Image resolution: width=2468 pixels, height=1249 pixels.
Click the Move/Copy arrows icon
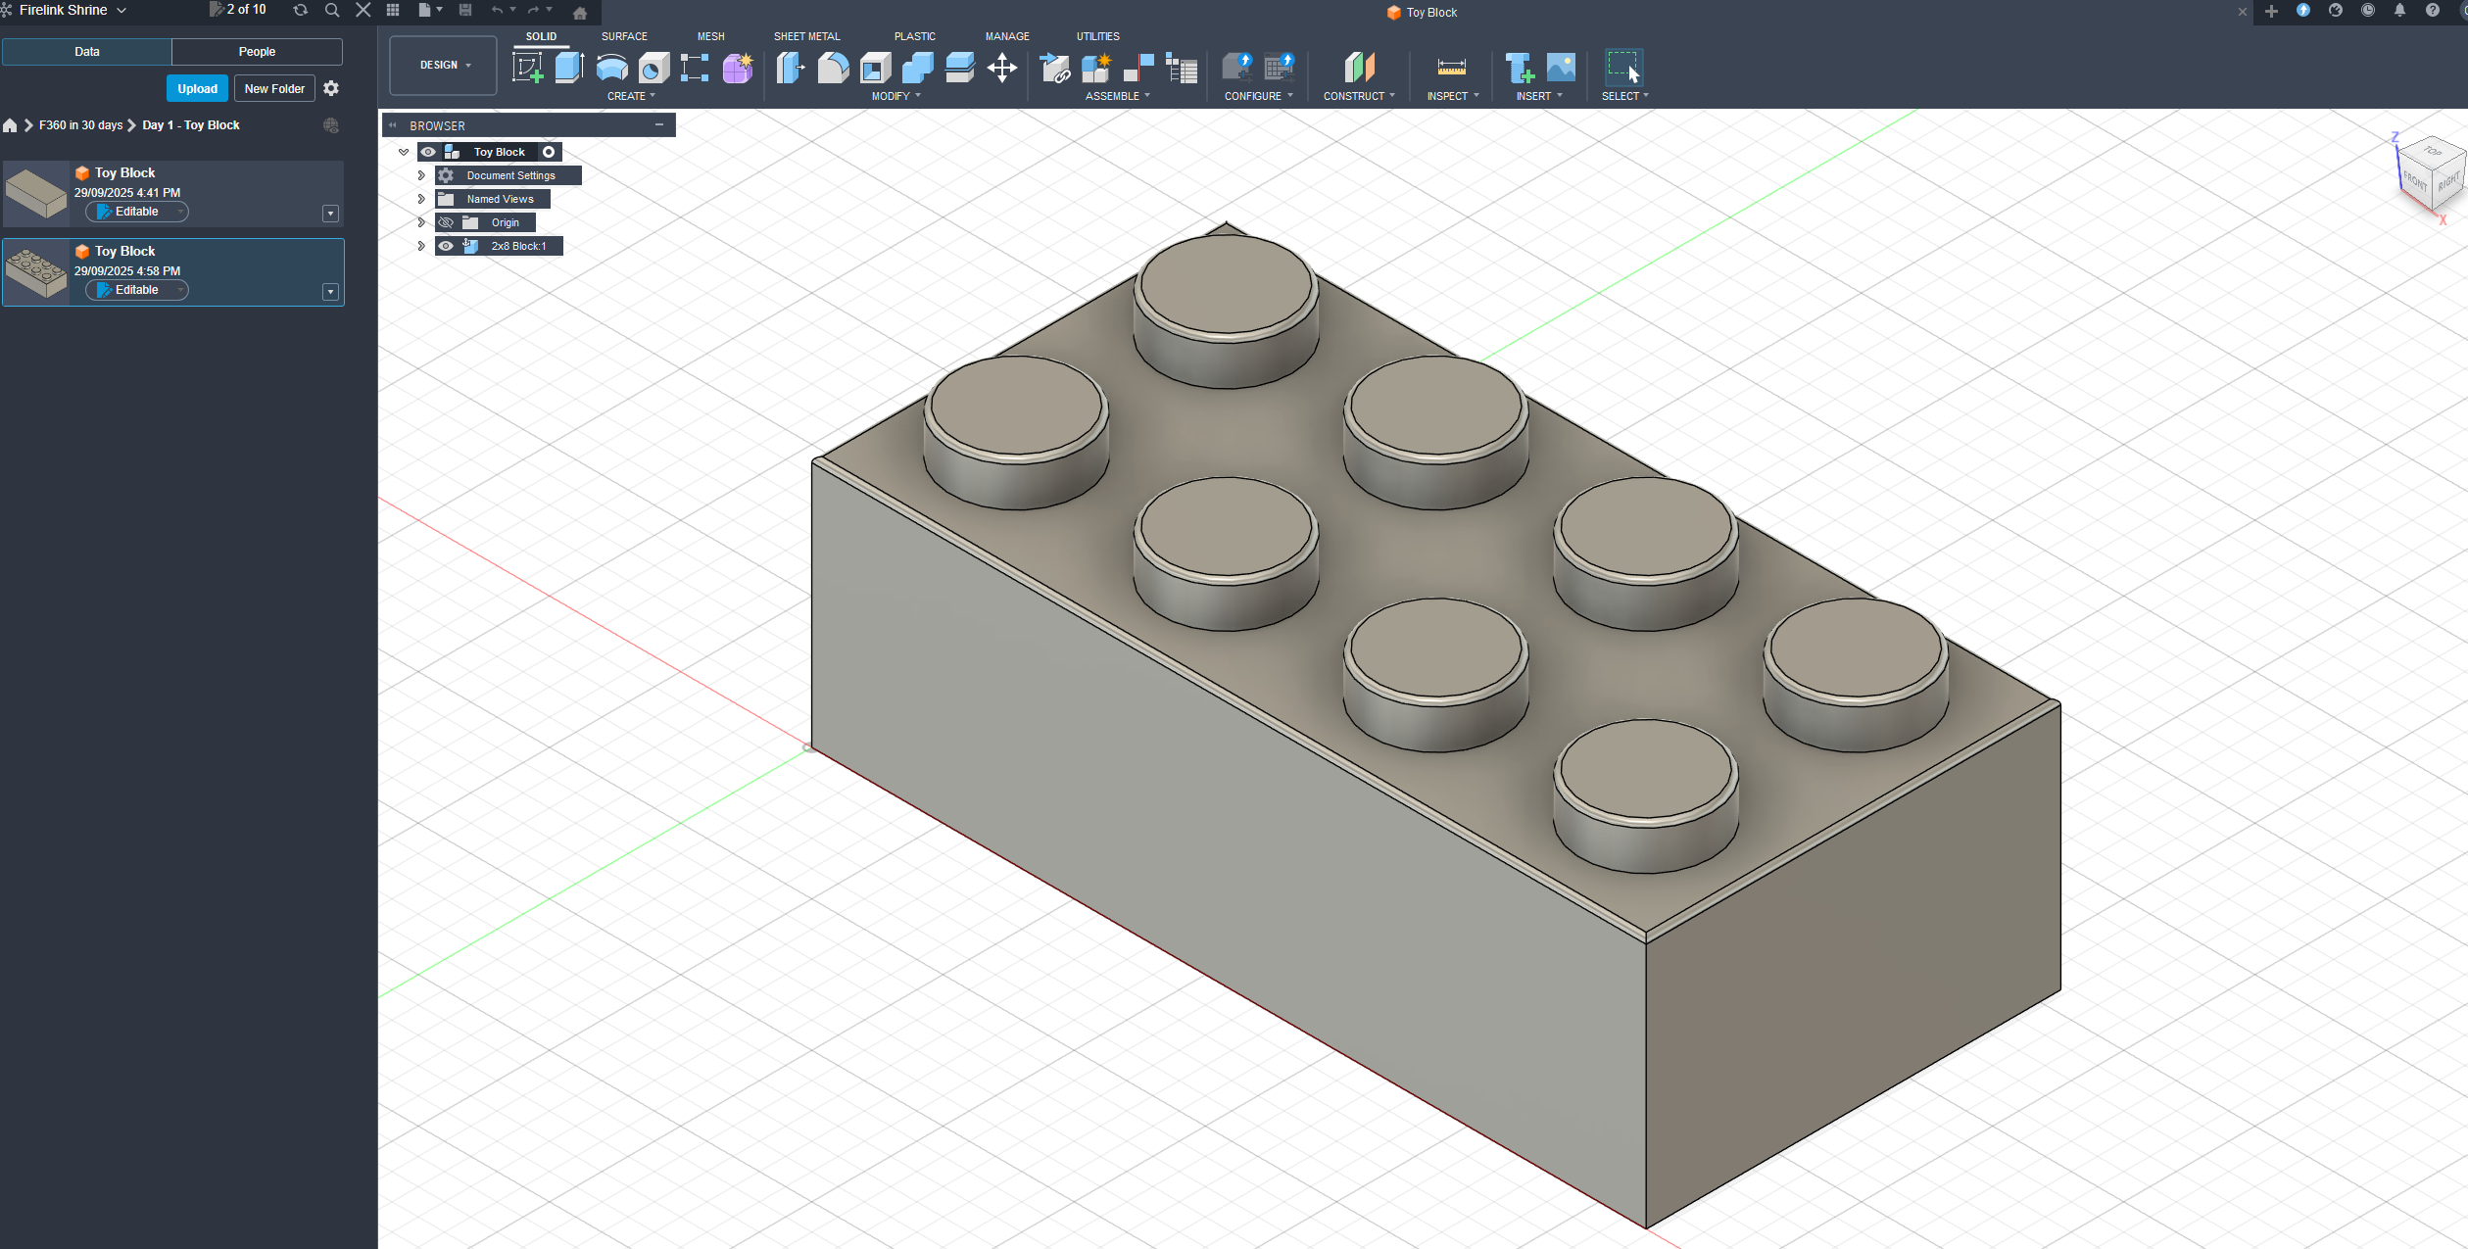[1001, 68]
